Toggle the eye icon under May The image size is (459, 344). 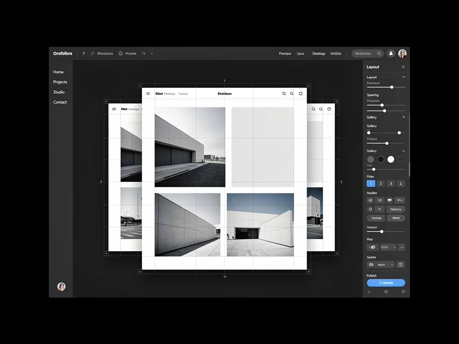click(x=372, y=247)
